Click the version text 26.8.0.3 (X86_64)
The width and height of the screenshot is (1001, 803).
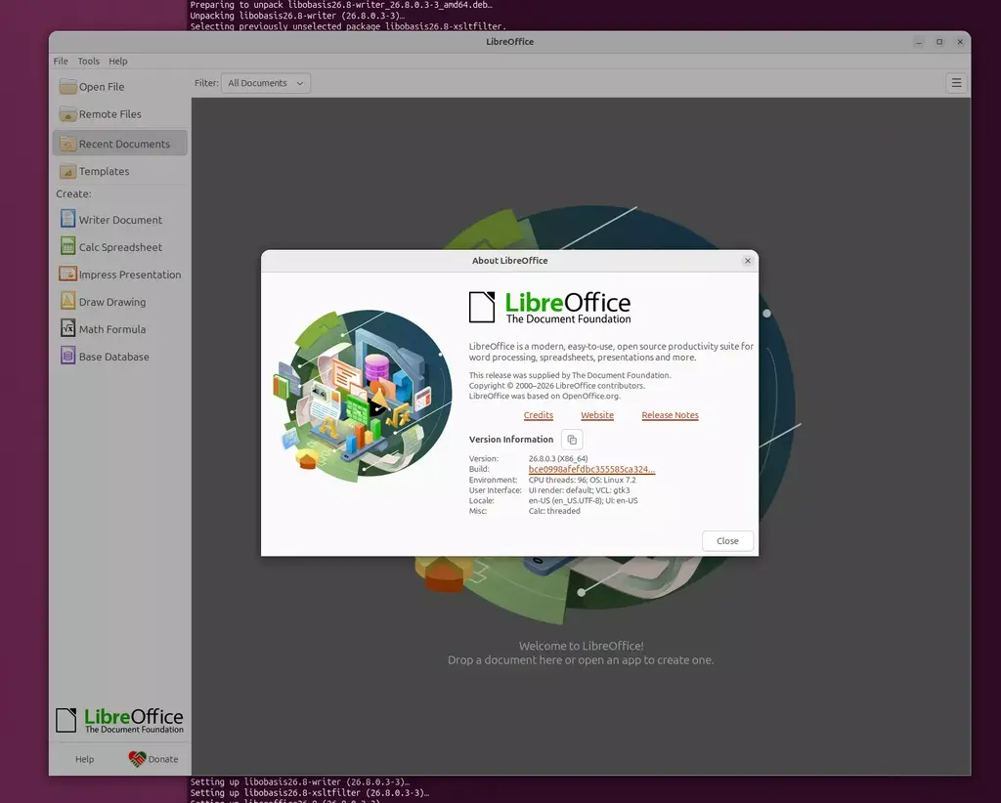pos(558,458)
